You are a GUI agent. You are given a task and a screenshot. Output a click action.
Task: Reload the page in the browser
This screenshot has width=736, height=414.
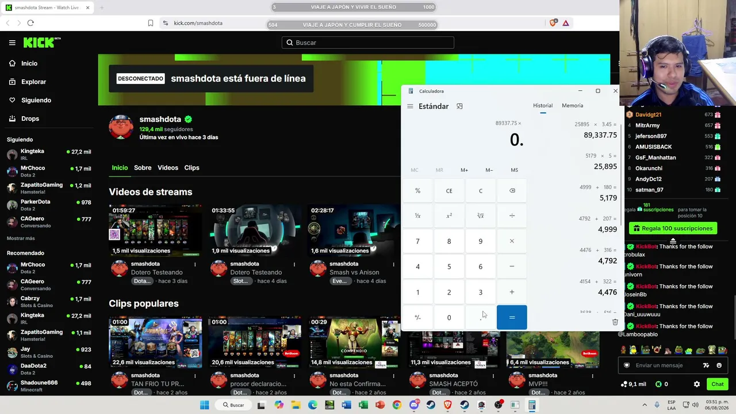[30, 23]
